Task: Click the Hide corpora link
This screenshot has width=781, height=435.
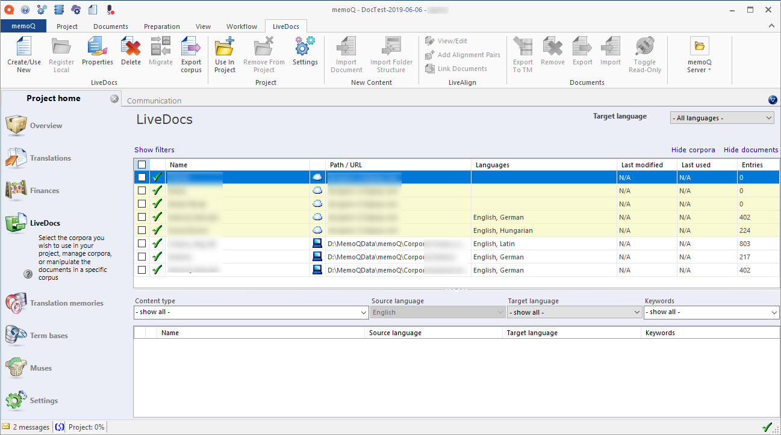Action: [693, 150]
